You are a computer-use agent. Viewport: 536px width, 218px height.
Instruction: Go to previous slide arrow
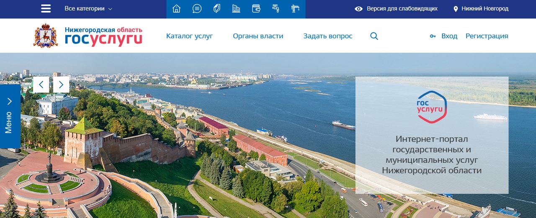pyautogui.click(x=41, y=85)
